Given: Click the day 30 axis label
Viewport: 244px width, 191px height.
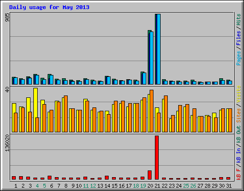Looking at the screenshot, I should [x=222, y=186].
